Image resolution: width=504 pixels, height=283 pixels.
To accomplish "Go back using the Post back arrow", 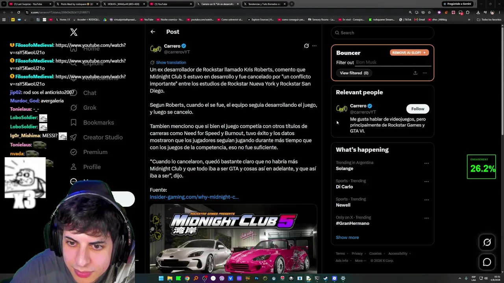I will (153, 32).
